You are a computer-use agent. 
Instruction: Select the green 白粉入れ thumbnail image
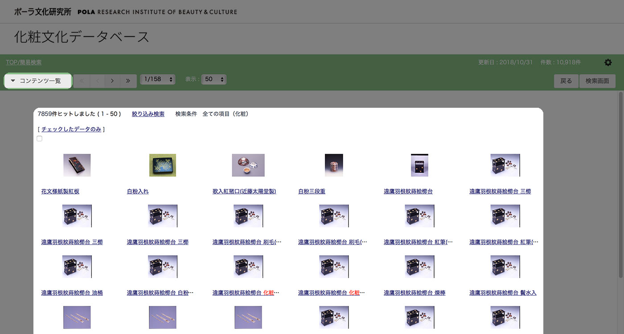click(162, 165)
